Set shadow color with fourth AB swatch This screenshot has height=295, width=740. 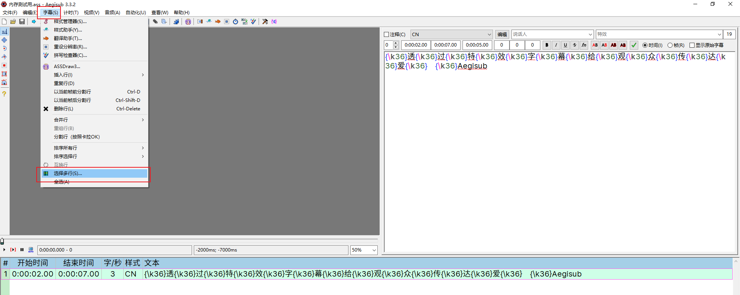623,45
